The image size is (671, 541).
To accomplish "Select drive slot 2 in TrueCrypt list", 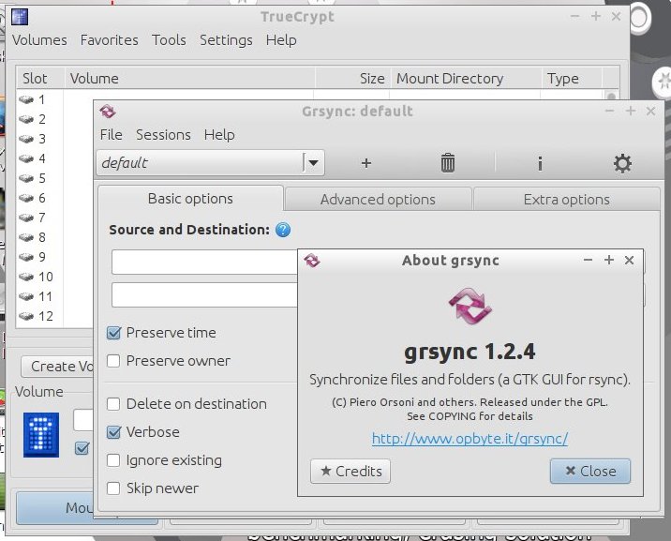I will click(x=33, y=119).
